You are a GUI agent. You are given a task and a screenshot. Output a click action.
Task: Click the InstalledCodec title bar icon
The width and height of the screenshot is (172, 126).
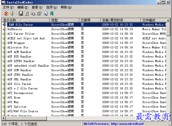pyautogui.click(x=4, y=2)
